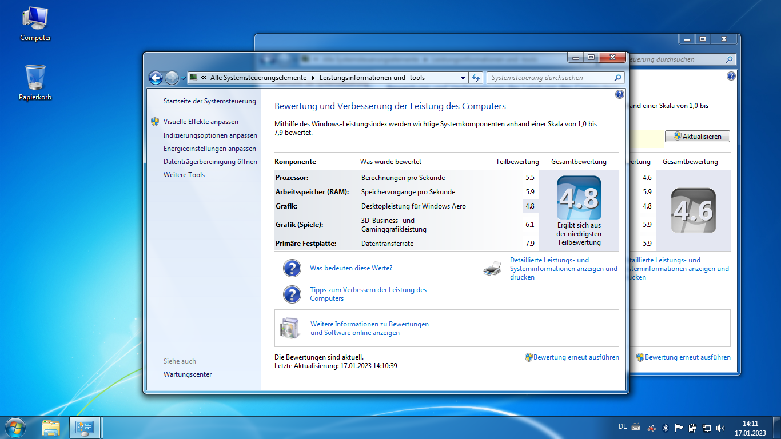Image resolution: width=781 pixels, height=439 pixels.
Task: Open Datenträgerbereinigung öffnen link
Action: [x=210, y=162]
